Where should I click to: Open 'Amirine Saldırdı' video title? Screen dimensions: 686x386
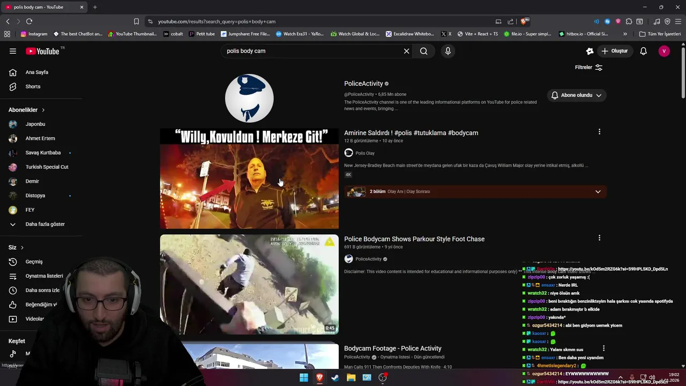[411, 133]
